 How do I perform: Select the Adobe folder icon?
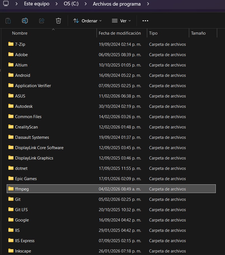pos(10,54)
